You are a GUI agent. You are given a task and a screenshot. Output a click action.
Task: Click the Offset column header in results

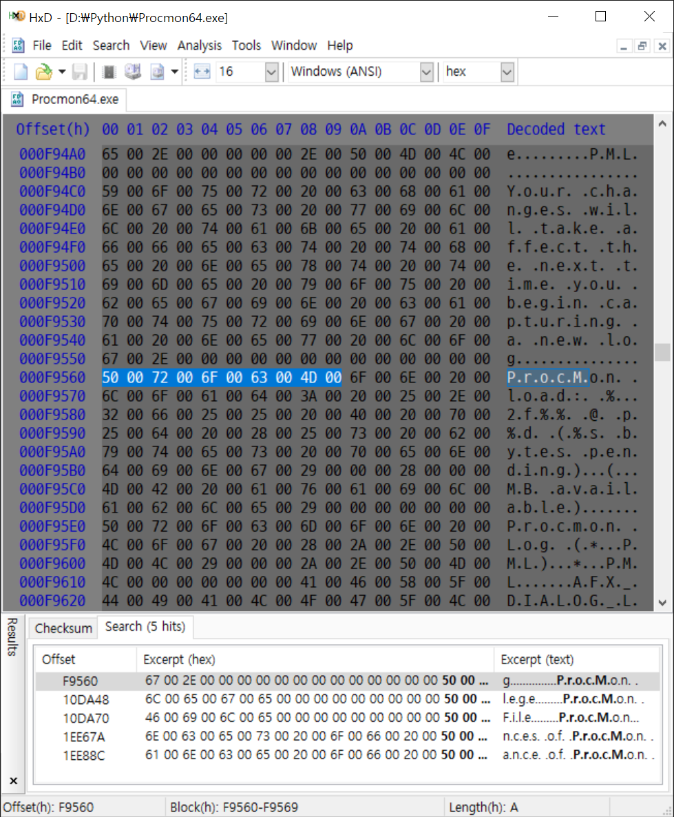point(85,659)
